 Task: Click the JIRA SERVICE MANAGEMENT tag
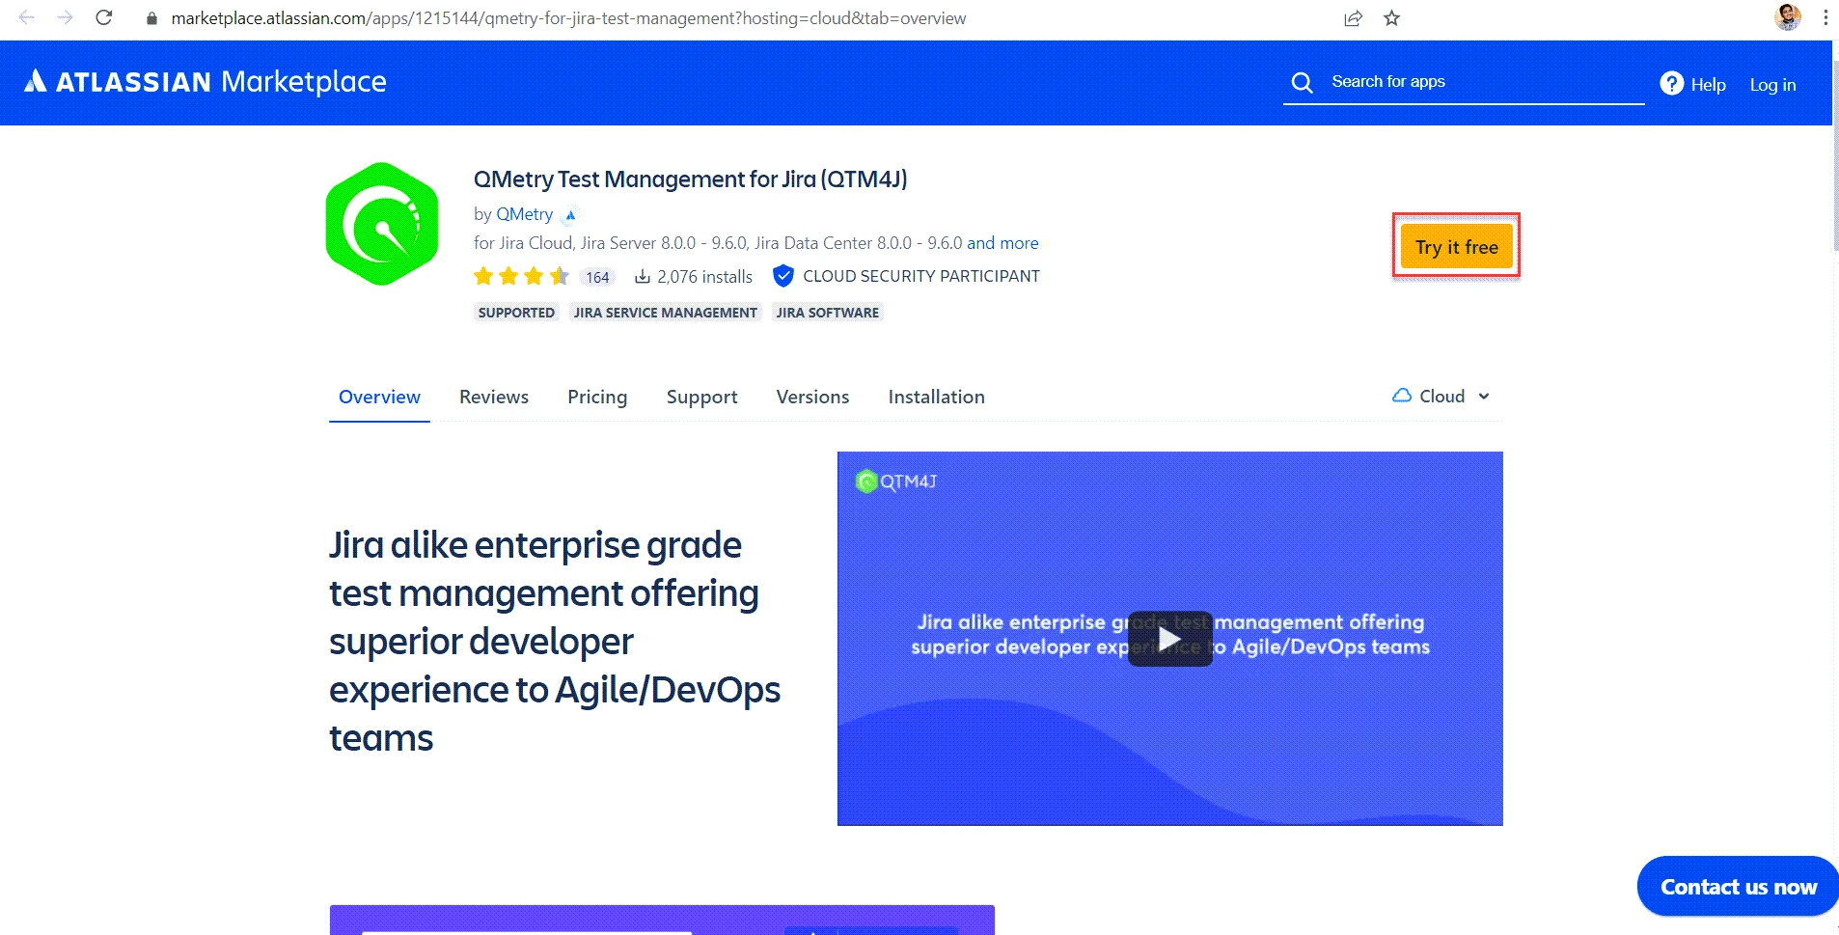coord(665,313)
